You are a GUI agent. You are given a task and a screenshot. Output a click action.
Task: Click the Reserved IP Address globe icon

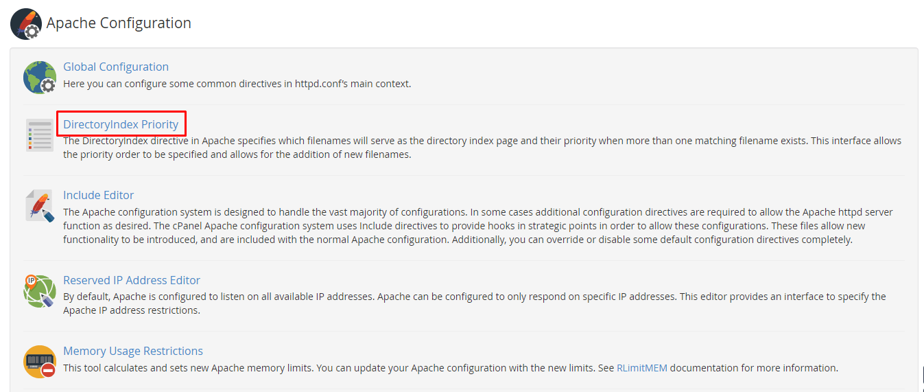pos(39,290)
